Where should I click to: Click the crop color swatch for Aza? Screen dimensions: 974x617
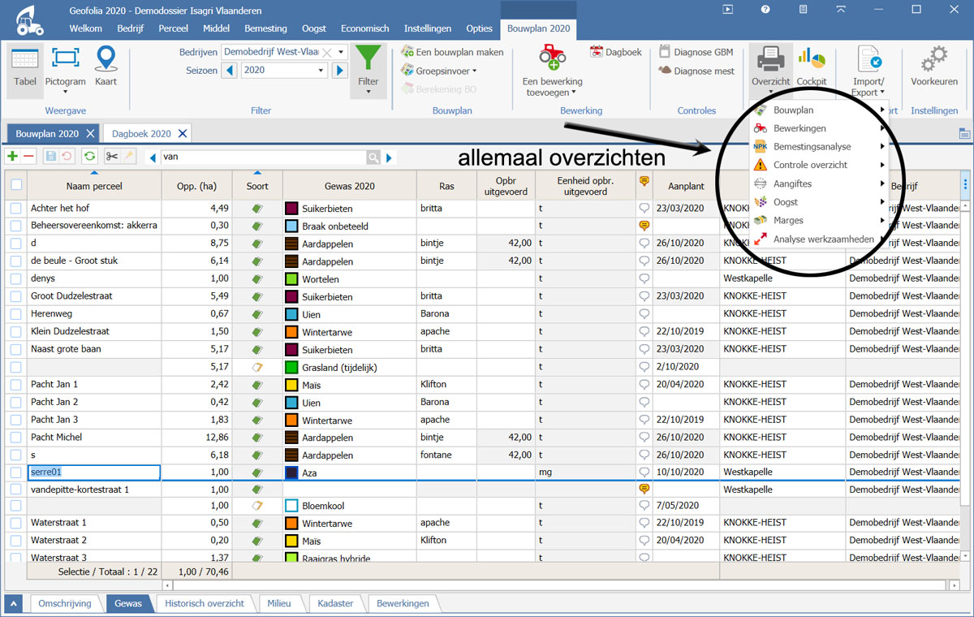coord(292,472)
